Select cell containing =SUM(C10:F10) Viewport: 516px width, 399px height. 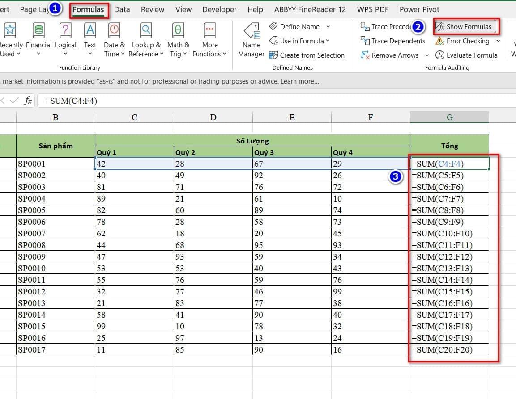pyautogui.click(x=449, y=233)
